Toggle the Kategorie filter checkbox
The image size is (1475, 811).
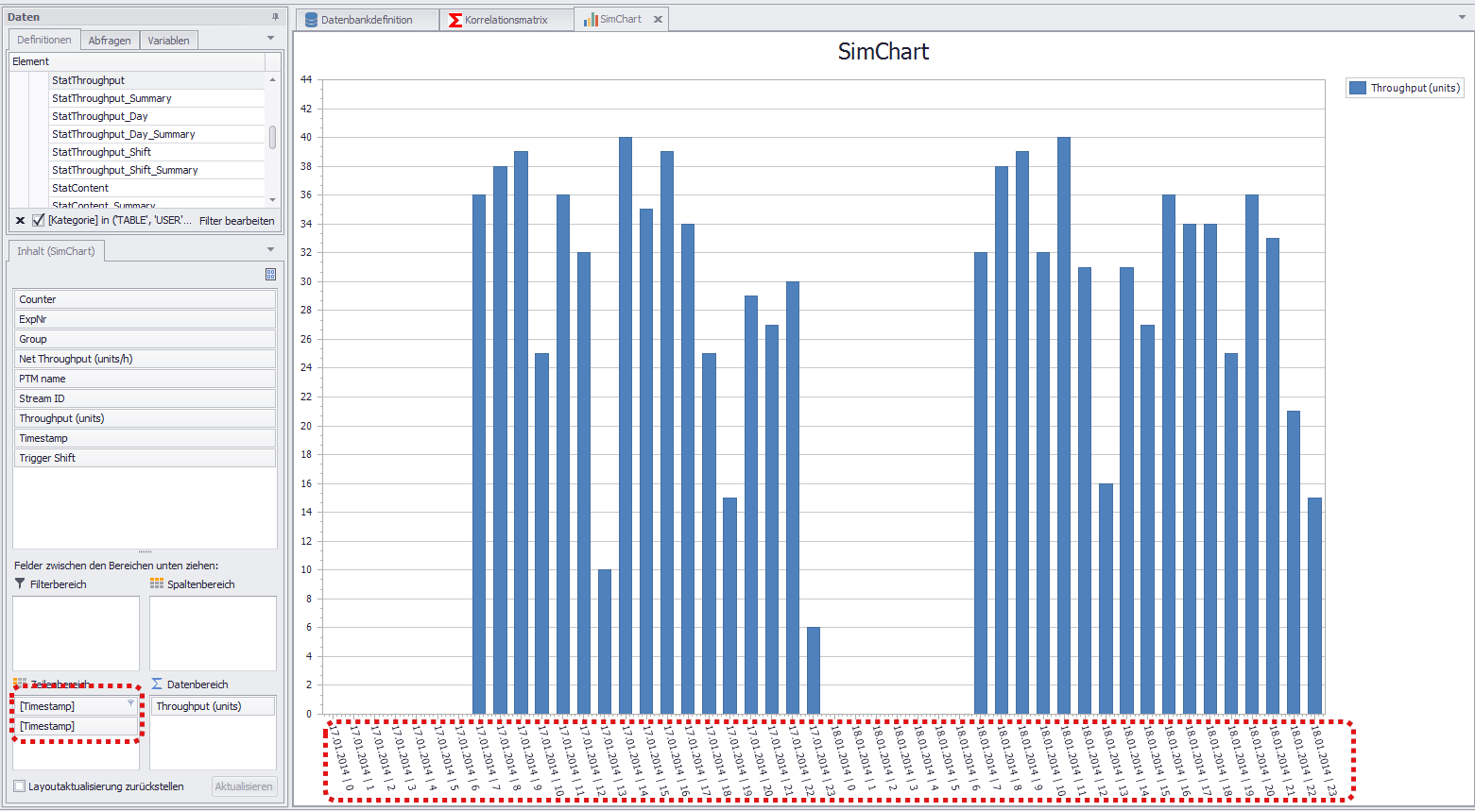click(x=39, y=221)
